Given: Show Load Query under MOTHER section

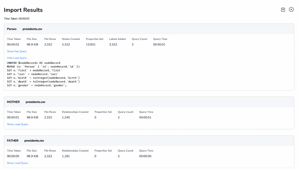Looking at the screenshot, I should 17,124.
